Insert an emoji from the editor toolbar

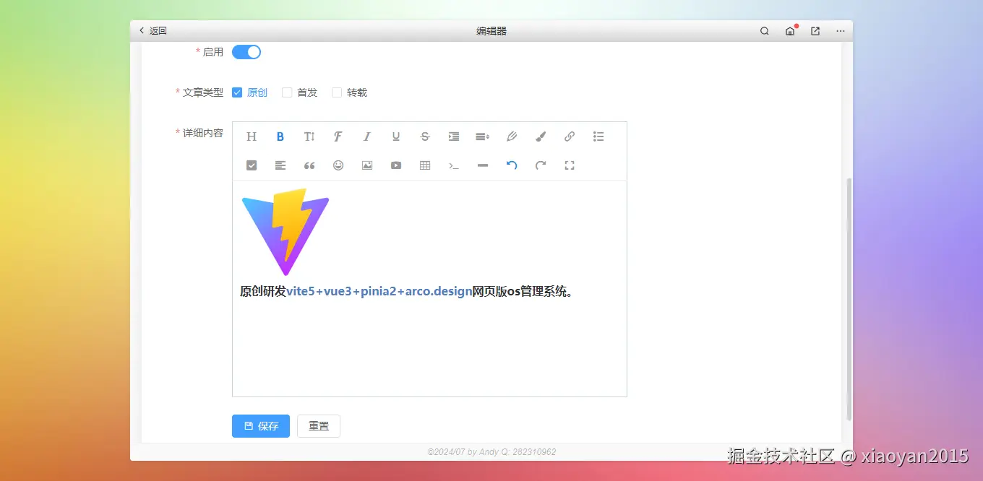pyautogui.click(x=338, y=165)
